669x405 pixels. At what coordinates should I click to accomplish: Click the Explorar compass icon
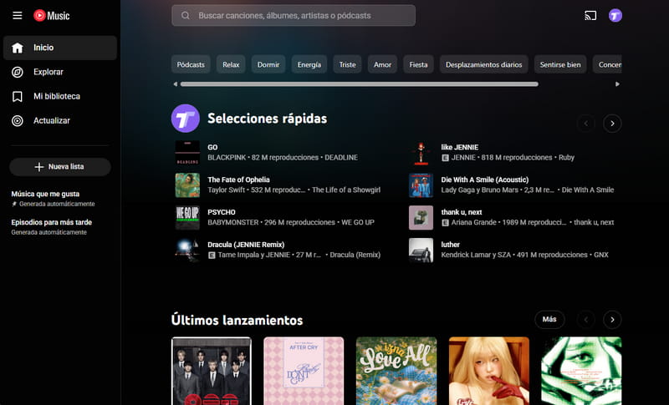coord(17,72)
